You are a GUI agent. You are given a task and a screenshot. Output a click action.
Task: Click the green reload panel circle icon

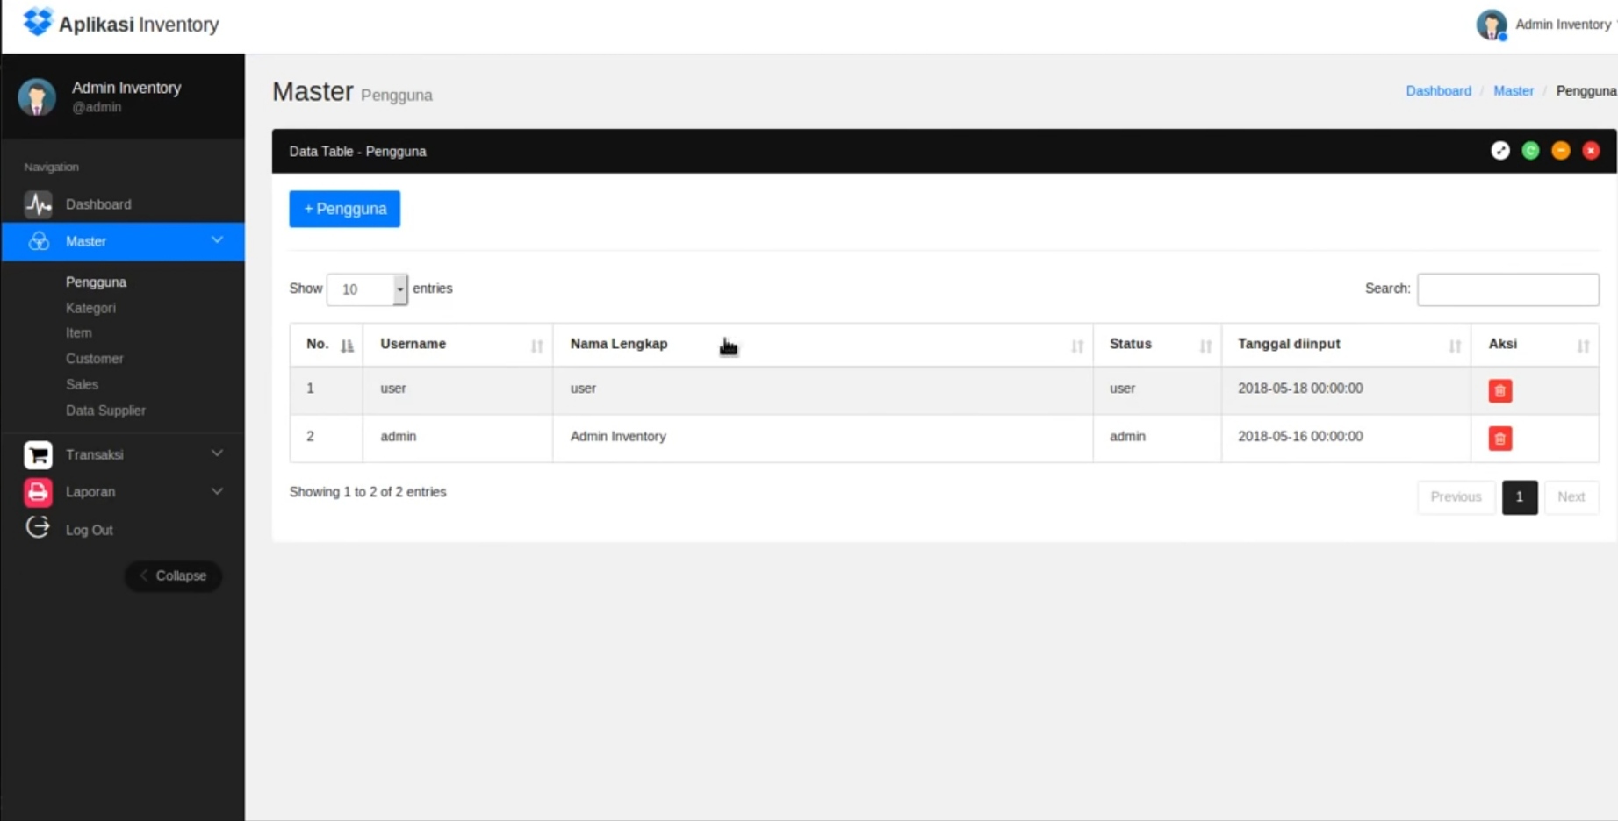click(x=1530, y=151)
